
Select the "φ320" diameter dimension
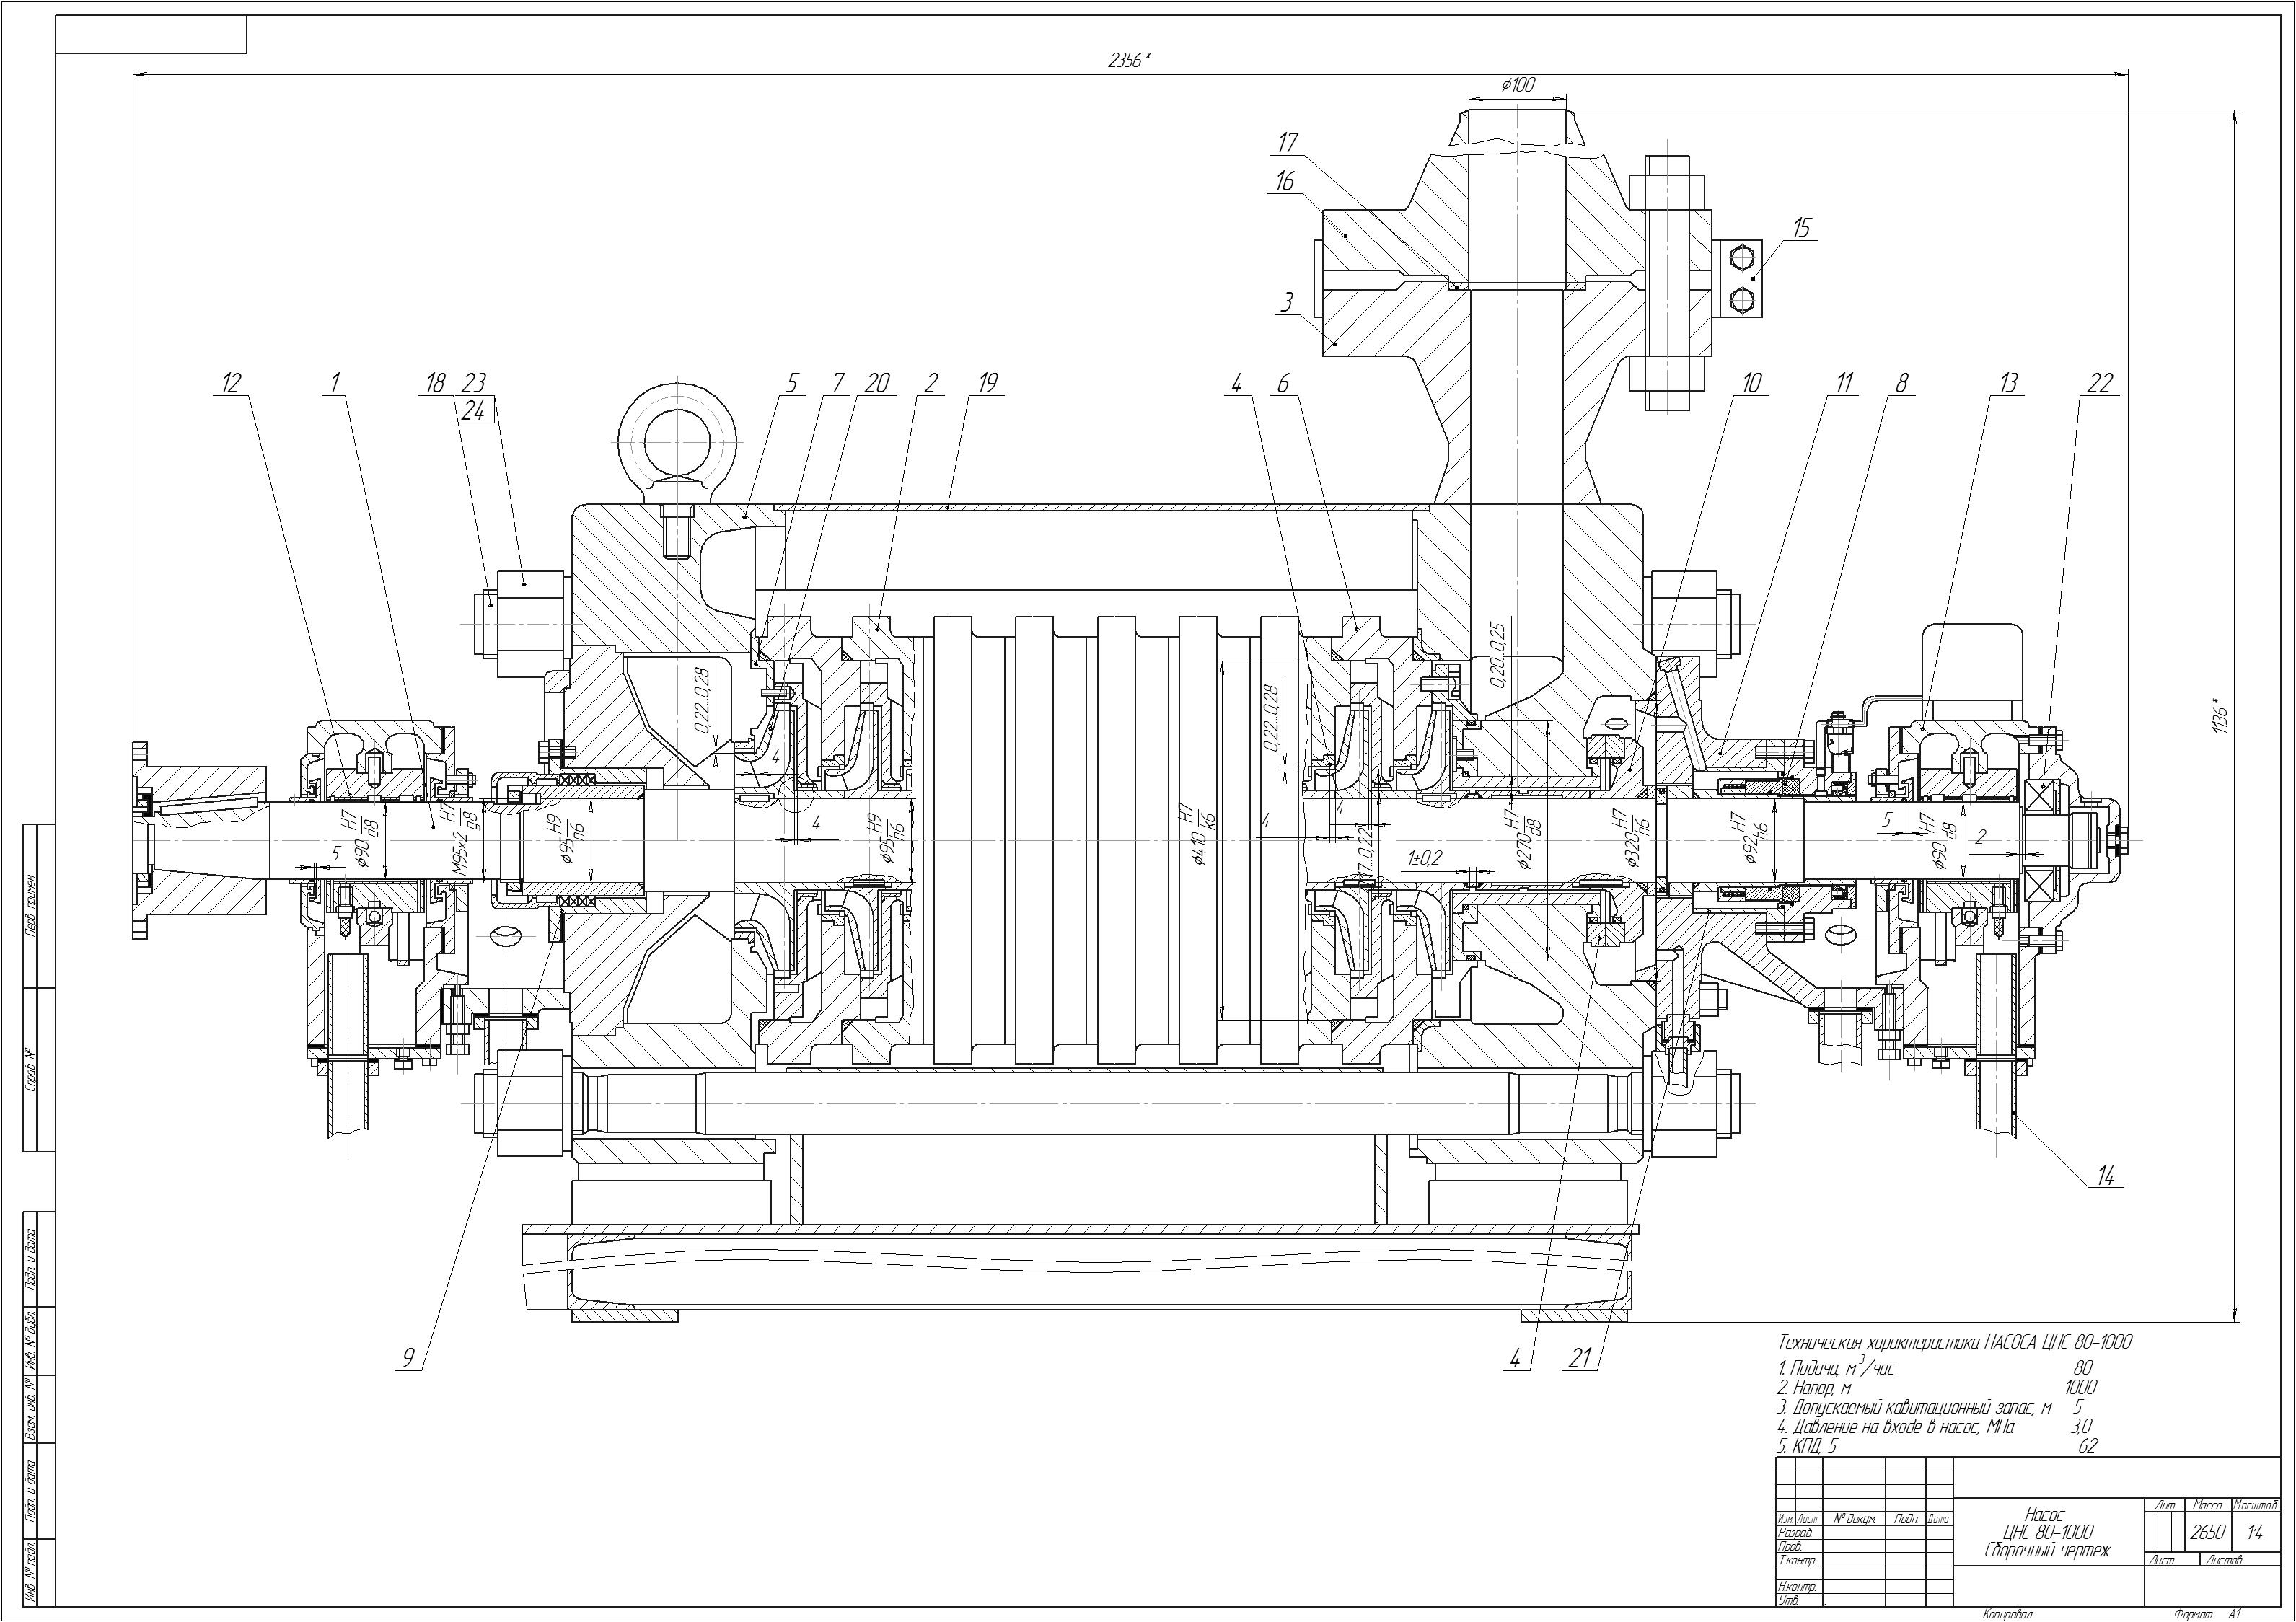point(1634,850)
